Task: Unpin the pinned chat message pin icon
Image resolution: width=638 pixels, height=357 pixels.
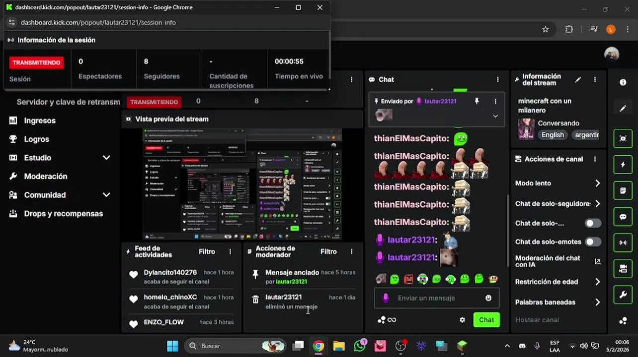Action: [x=477, y=101]
